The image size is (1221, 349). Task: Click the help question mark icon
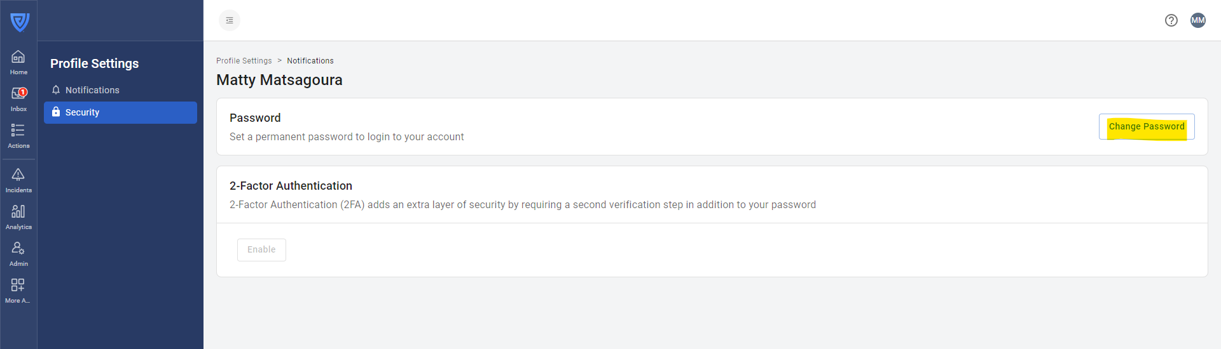[1171, 20]
